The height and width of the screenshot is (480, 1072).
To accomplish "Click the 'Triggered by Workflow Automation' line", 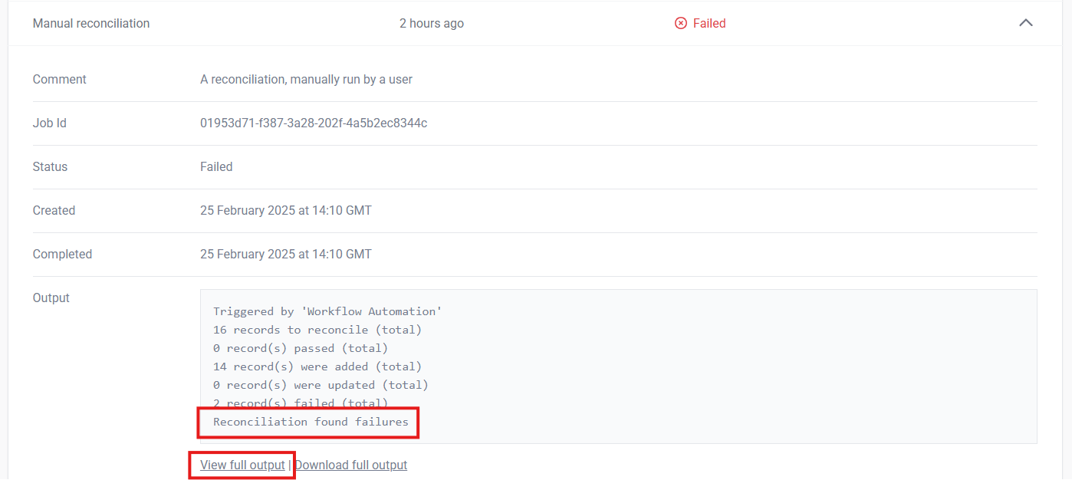I will click(x=327, y=311).
